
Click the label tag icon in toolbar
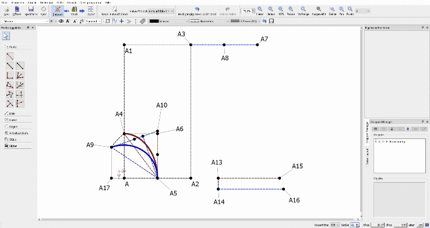click(x=143, y=21)
